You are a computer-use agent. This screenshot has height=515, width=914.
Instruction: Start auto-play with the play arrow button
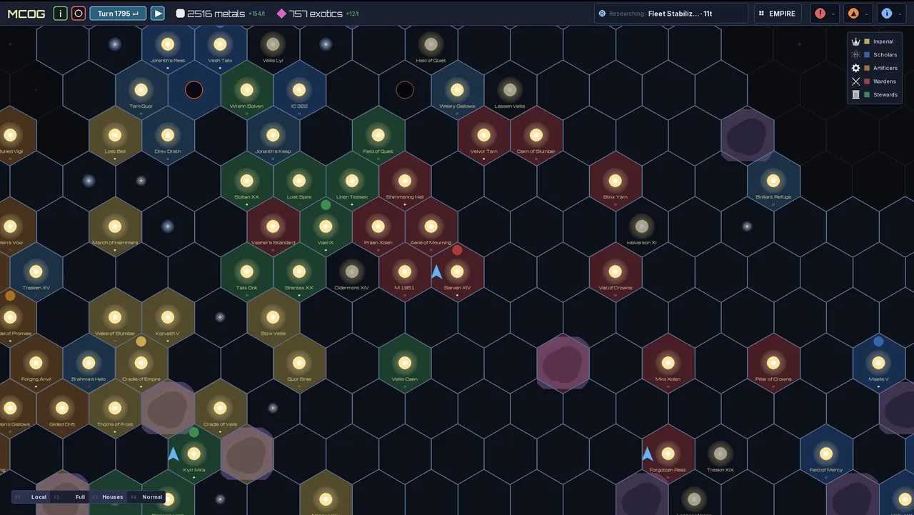[x=158, y=14]
